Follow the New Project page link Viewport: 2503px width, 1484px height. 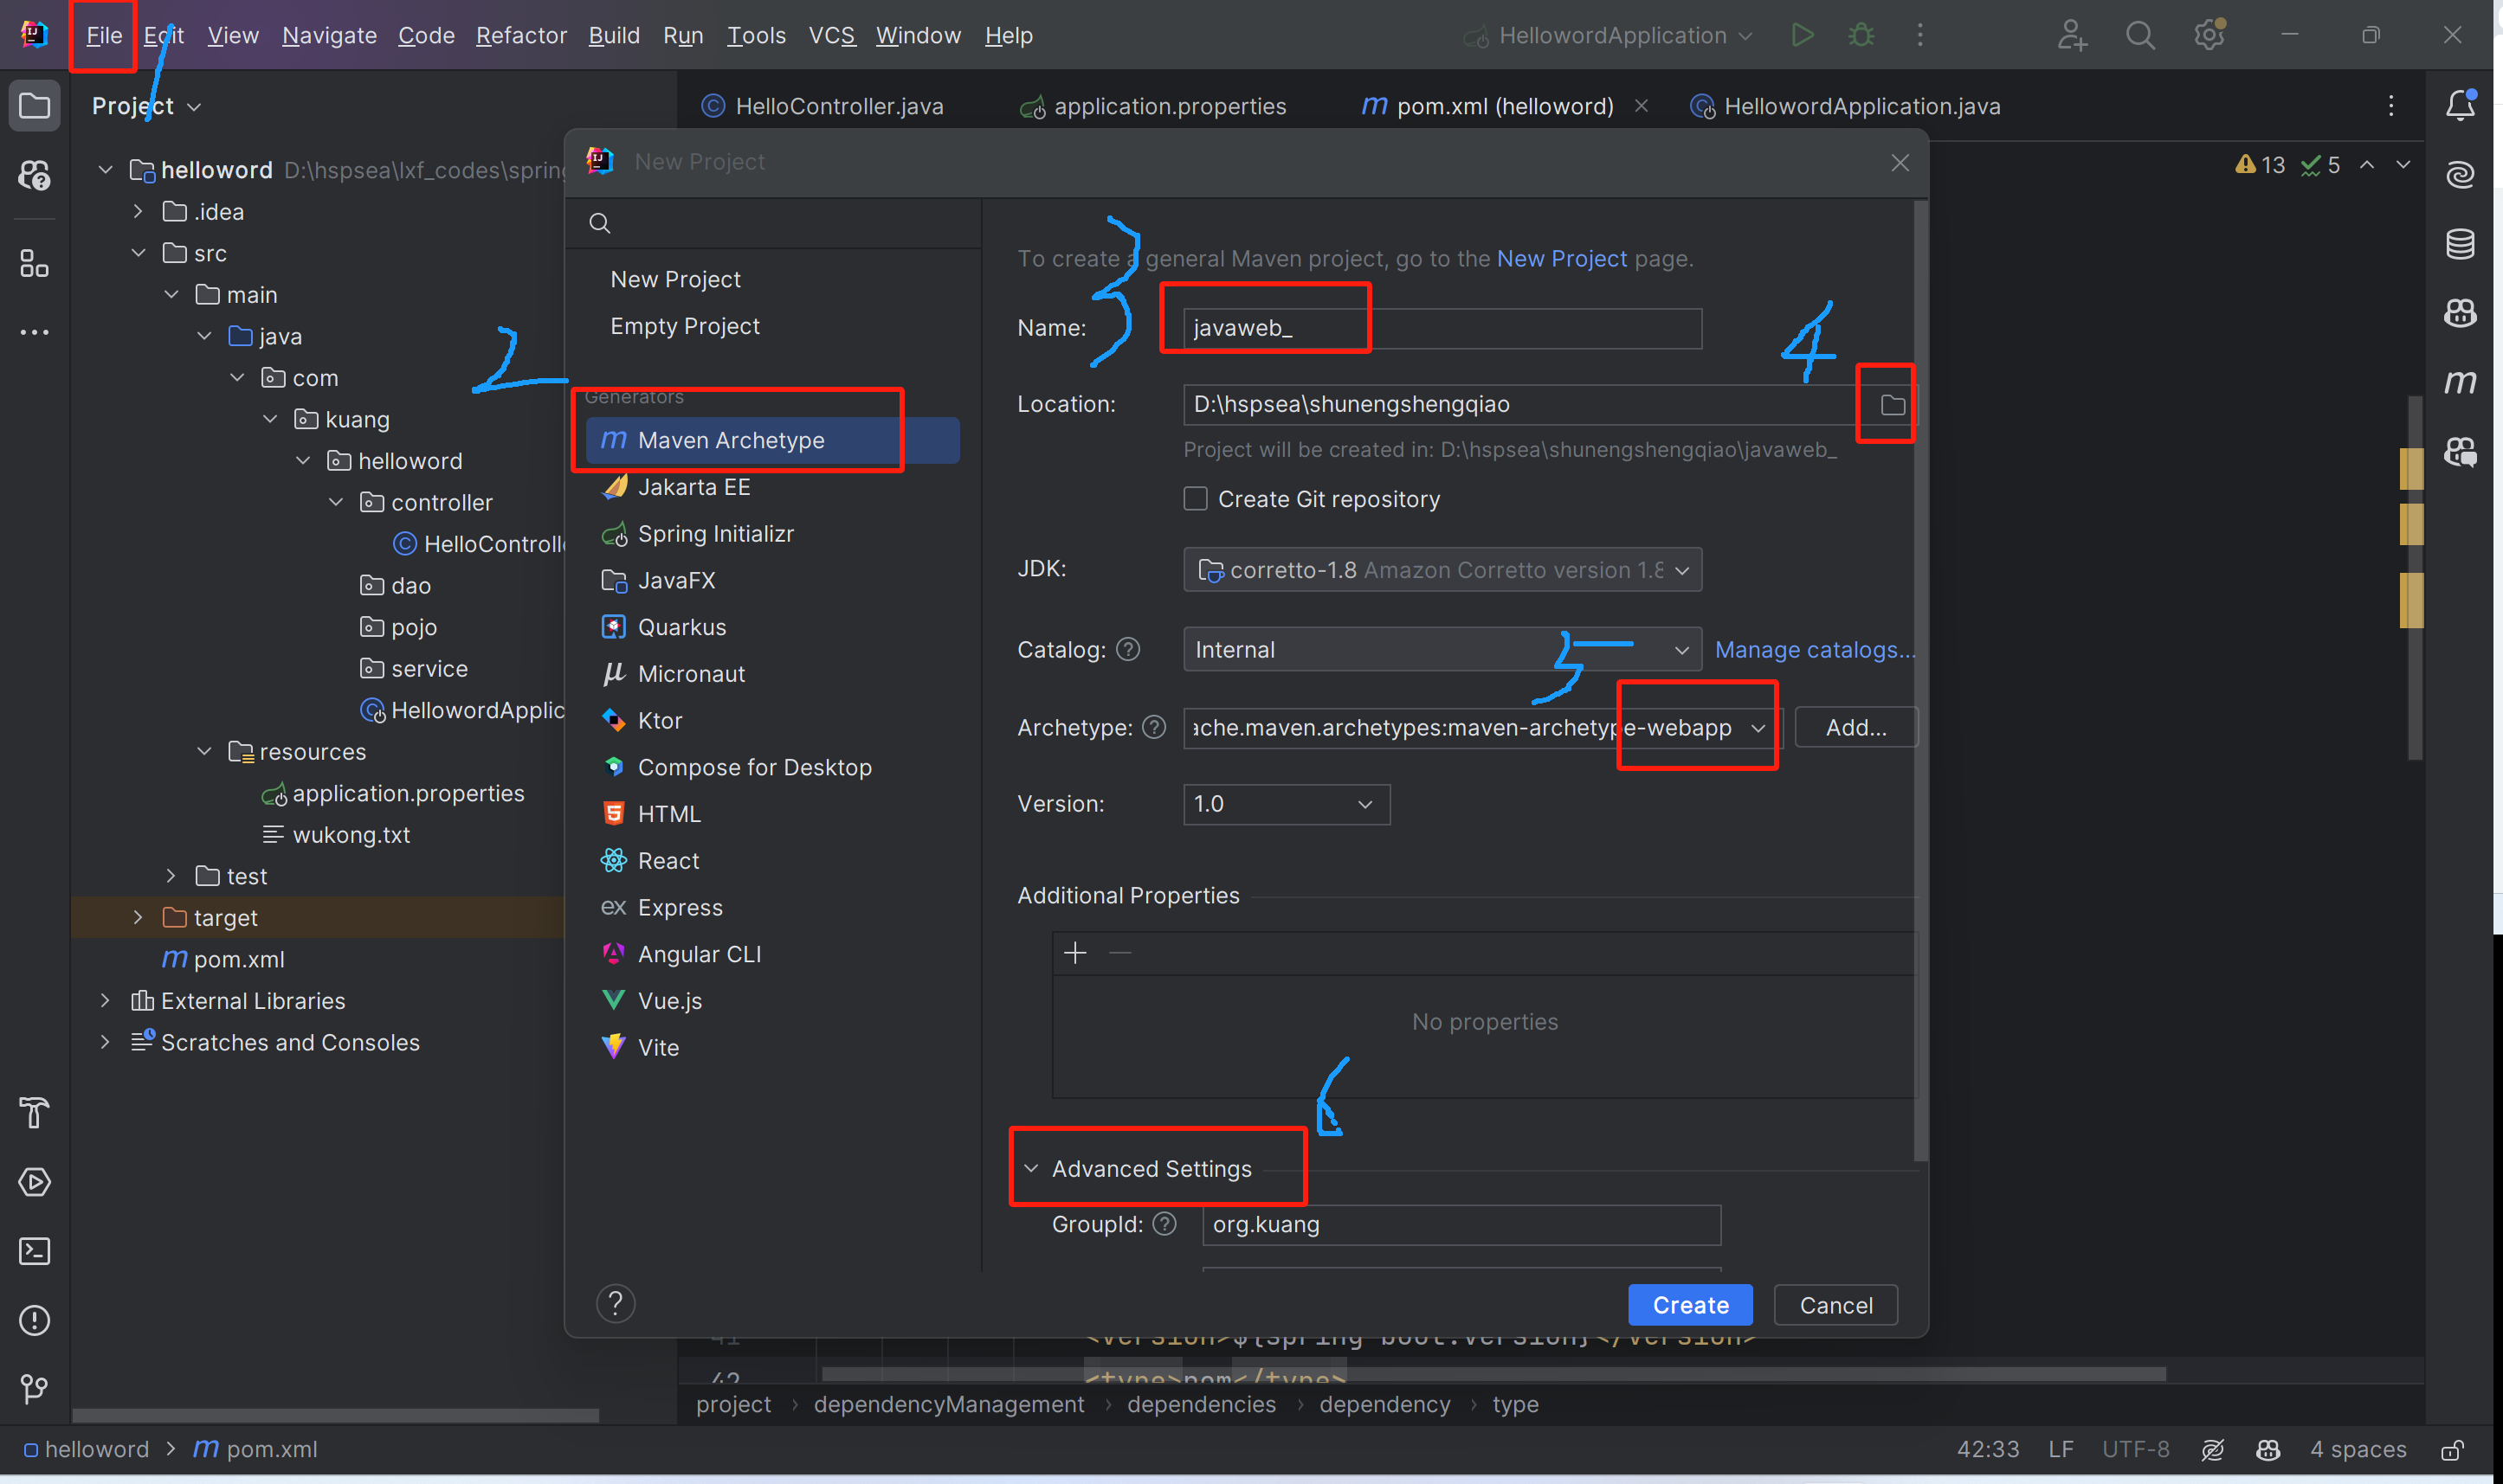(x=1561, y=259)
